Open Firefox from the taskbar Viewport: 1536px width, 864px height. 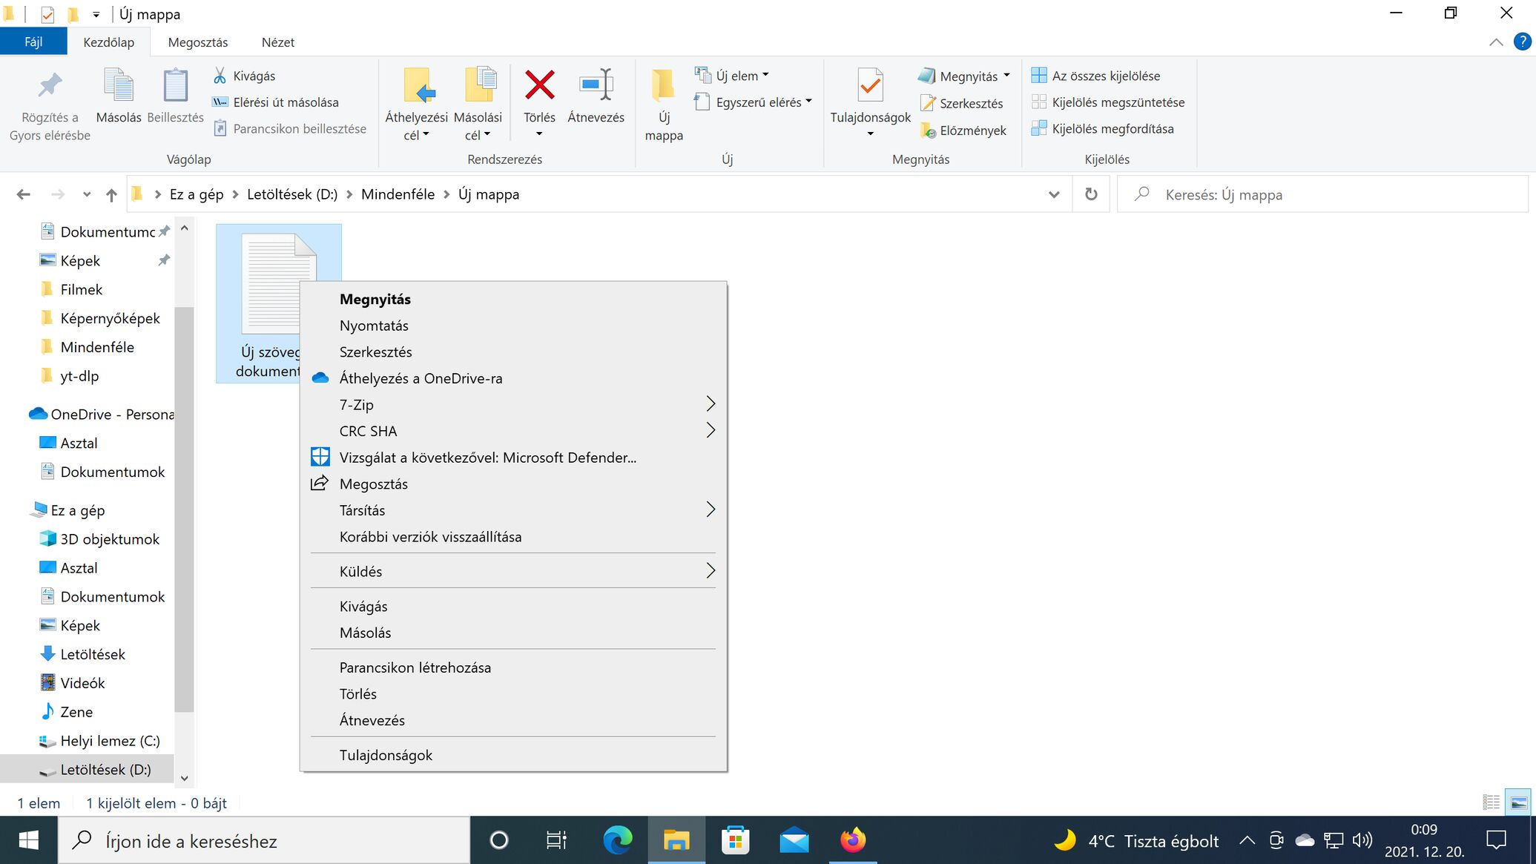(x=853, y=840)
